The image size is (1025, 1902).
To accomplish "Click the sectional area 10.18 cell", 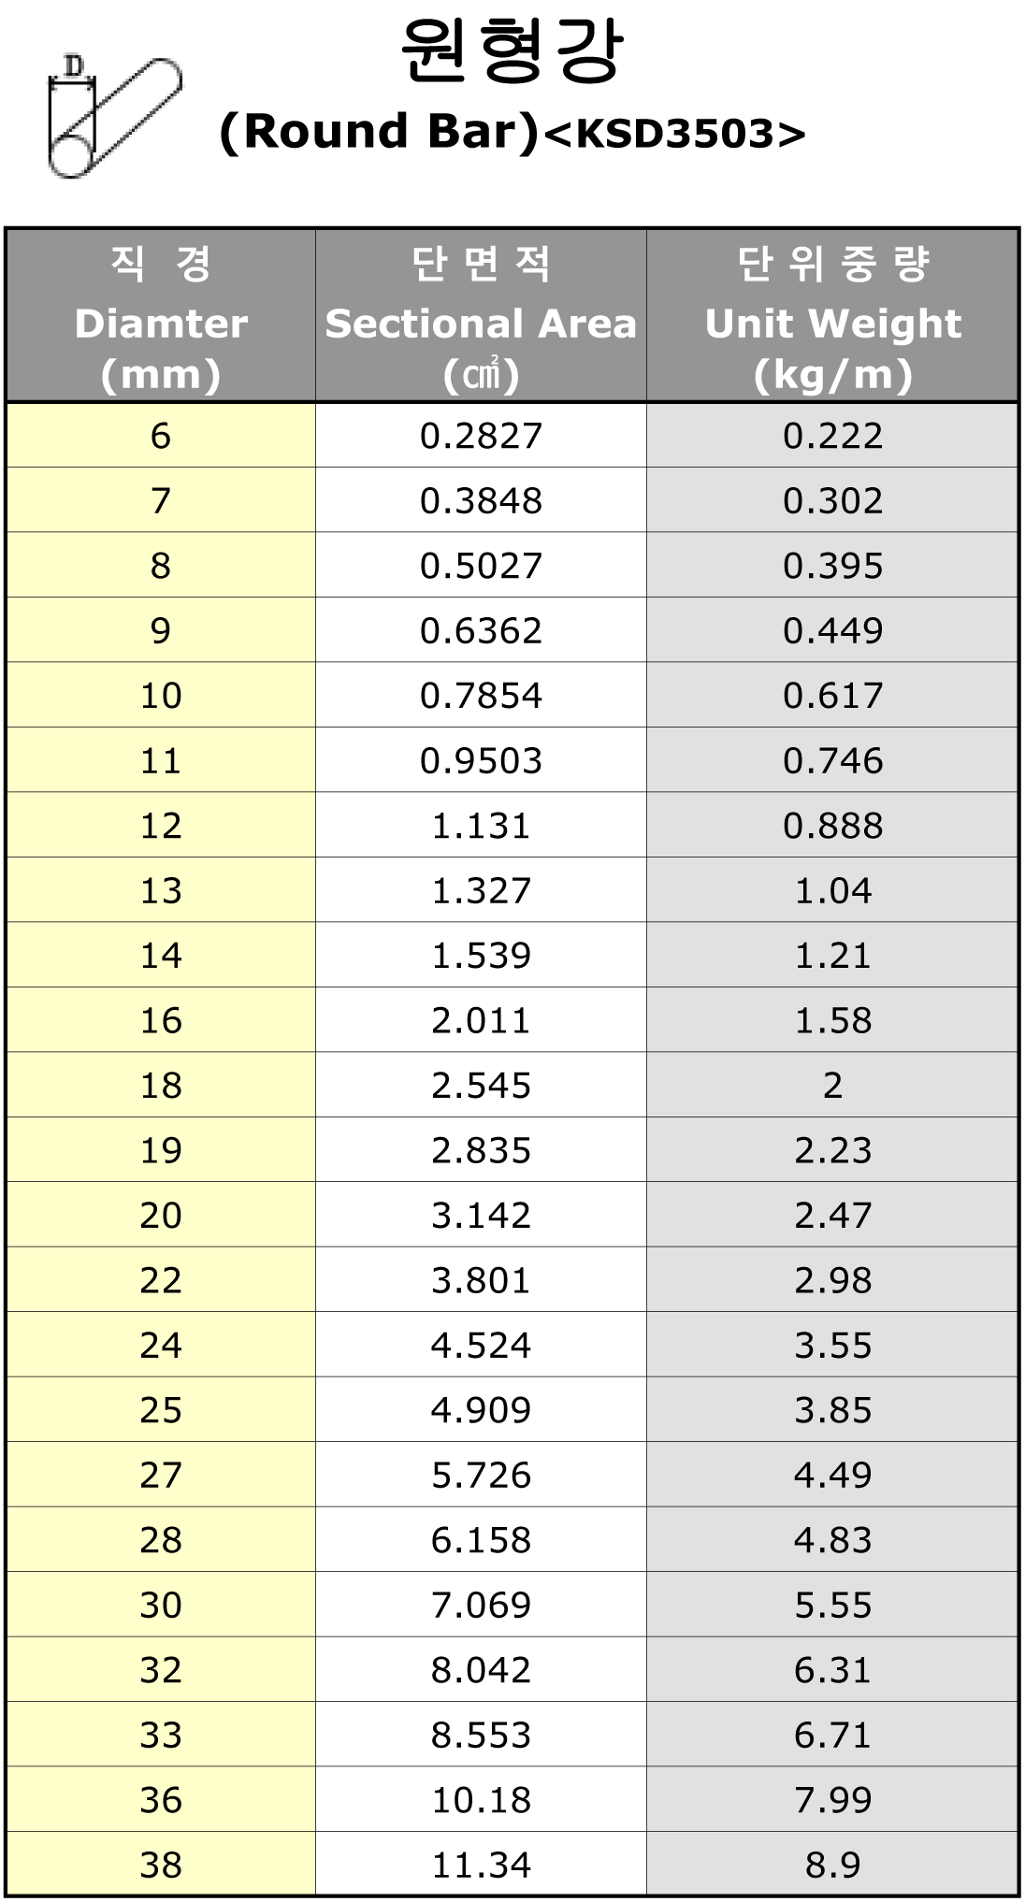I will 481,1799.
